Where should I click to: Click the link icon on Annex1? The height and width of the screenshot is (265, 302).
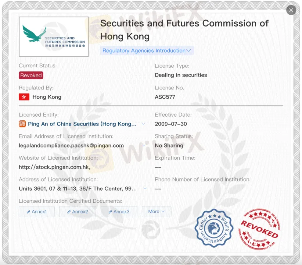pyautogui.click(x=28, y=212)
